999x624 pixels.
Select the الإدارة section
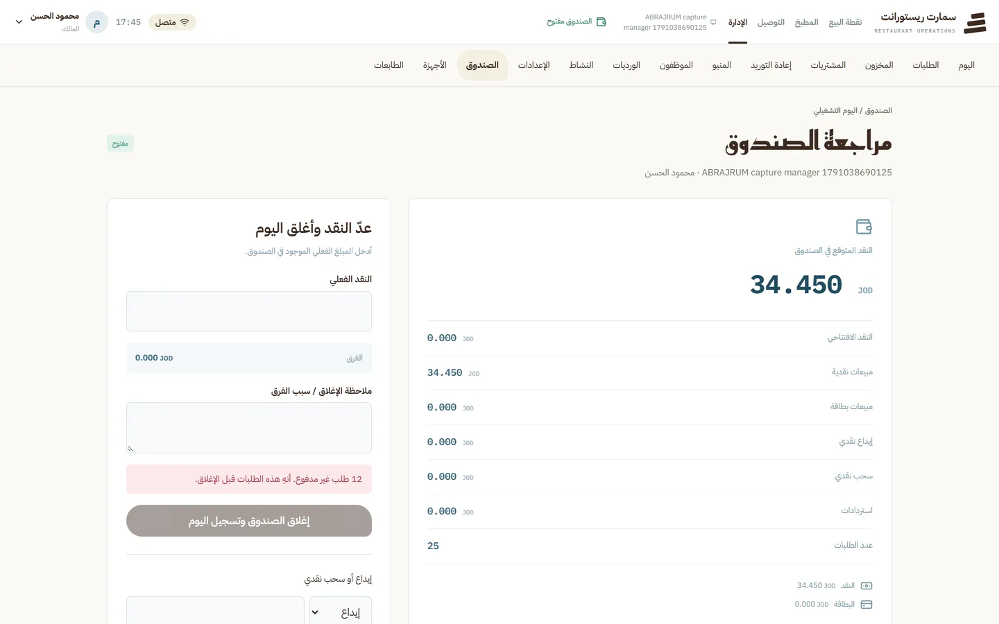pos(737,22)
